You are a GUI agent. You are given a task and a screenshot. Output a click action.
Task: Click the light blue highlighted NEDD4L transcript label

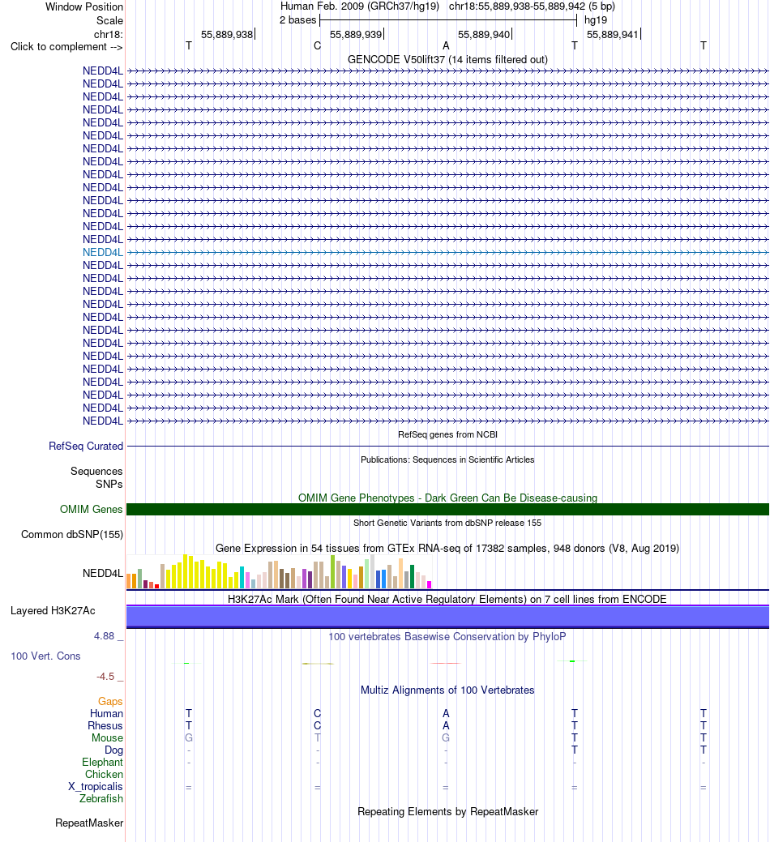[103, 252]
